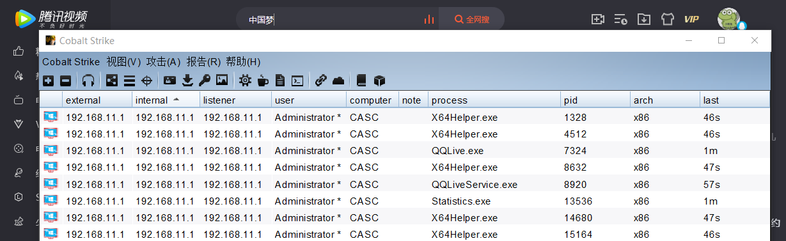Select the X64Helper.exe row with pid 4512
Viewport: 786px width, 241px height.
pyautogui.click(x=405, y=134)
